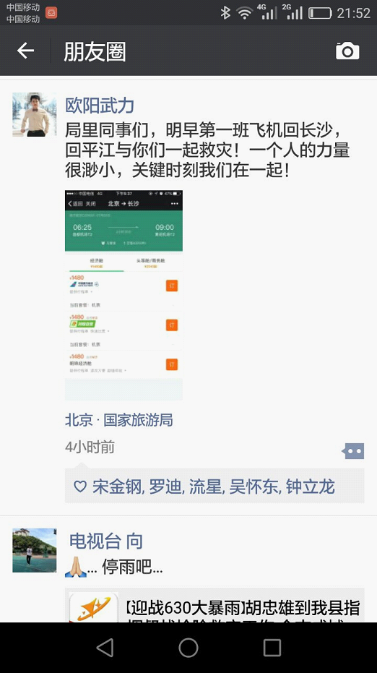Tap Android back triangle navigation button
This screenshot has height=673, width=377.
pyautogui.click(x=105, y=648)
